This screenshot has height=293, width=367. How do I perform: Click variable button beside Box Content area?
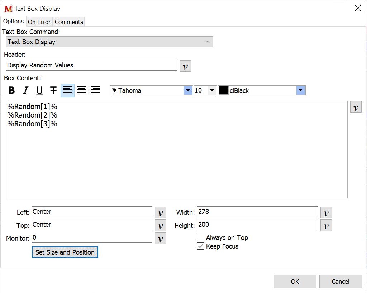point(356,107)
